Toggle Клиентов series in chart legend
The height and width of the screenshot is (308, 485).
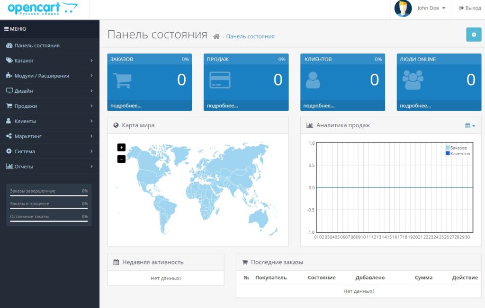click(458, 154)
